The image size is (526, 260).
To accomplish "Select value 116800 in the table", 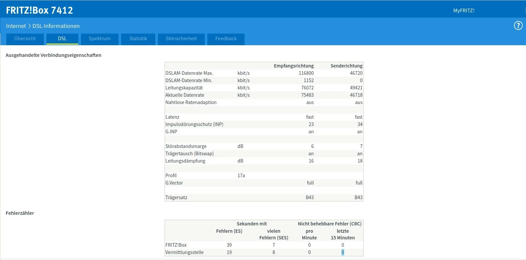I will (306, 73).
